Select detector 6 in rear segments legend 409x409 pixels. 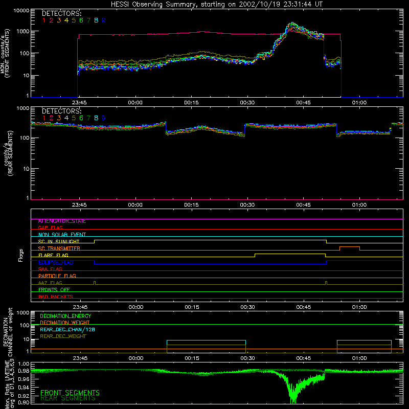tap(81, 118)
